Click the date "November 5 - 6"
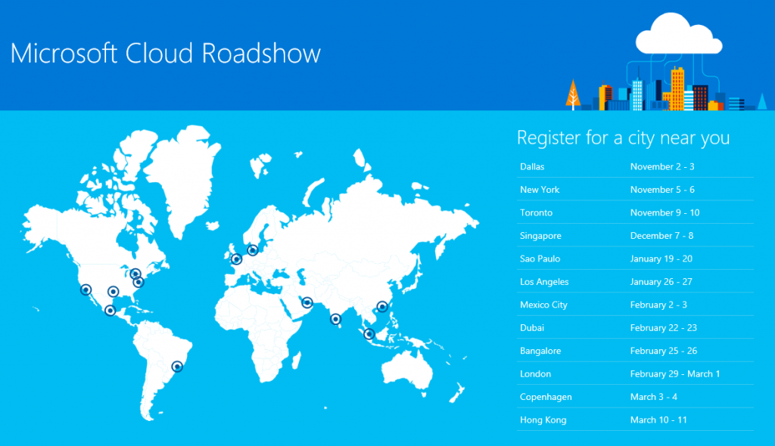Screen dimensions: 775x446 [662, 190]
